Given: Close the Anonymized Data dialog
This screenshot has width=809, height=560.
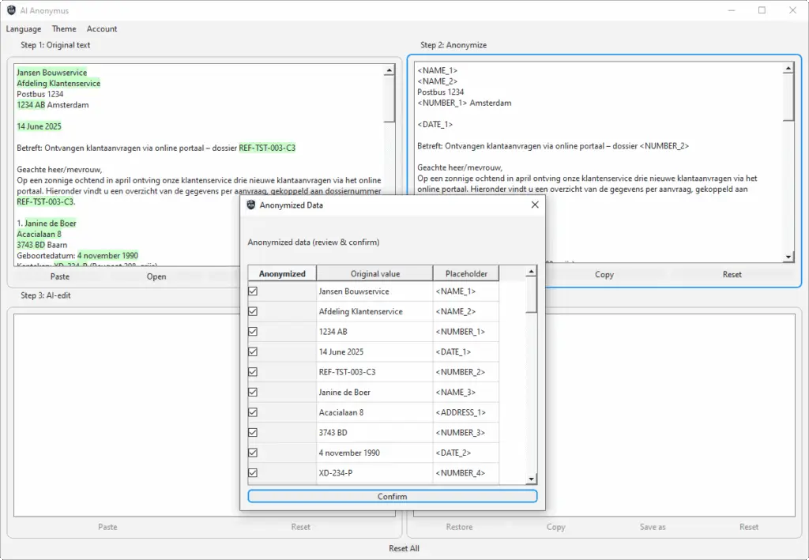Looking at the screenshot, I should coord(534,205).
